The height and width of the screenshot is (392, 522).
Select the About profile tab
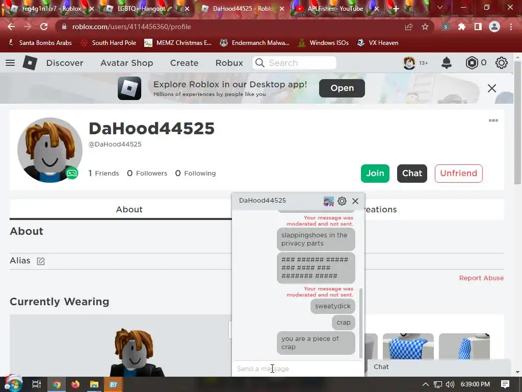click(129, 209)
